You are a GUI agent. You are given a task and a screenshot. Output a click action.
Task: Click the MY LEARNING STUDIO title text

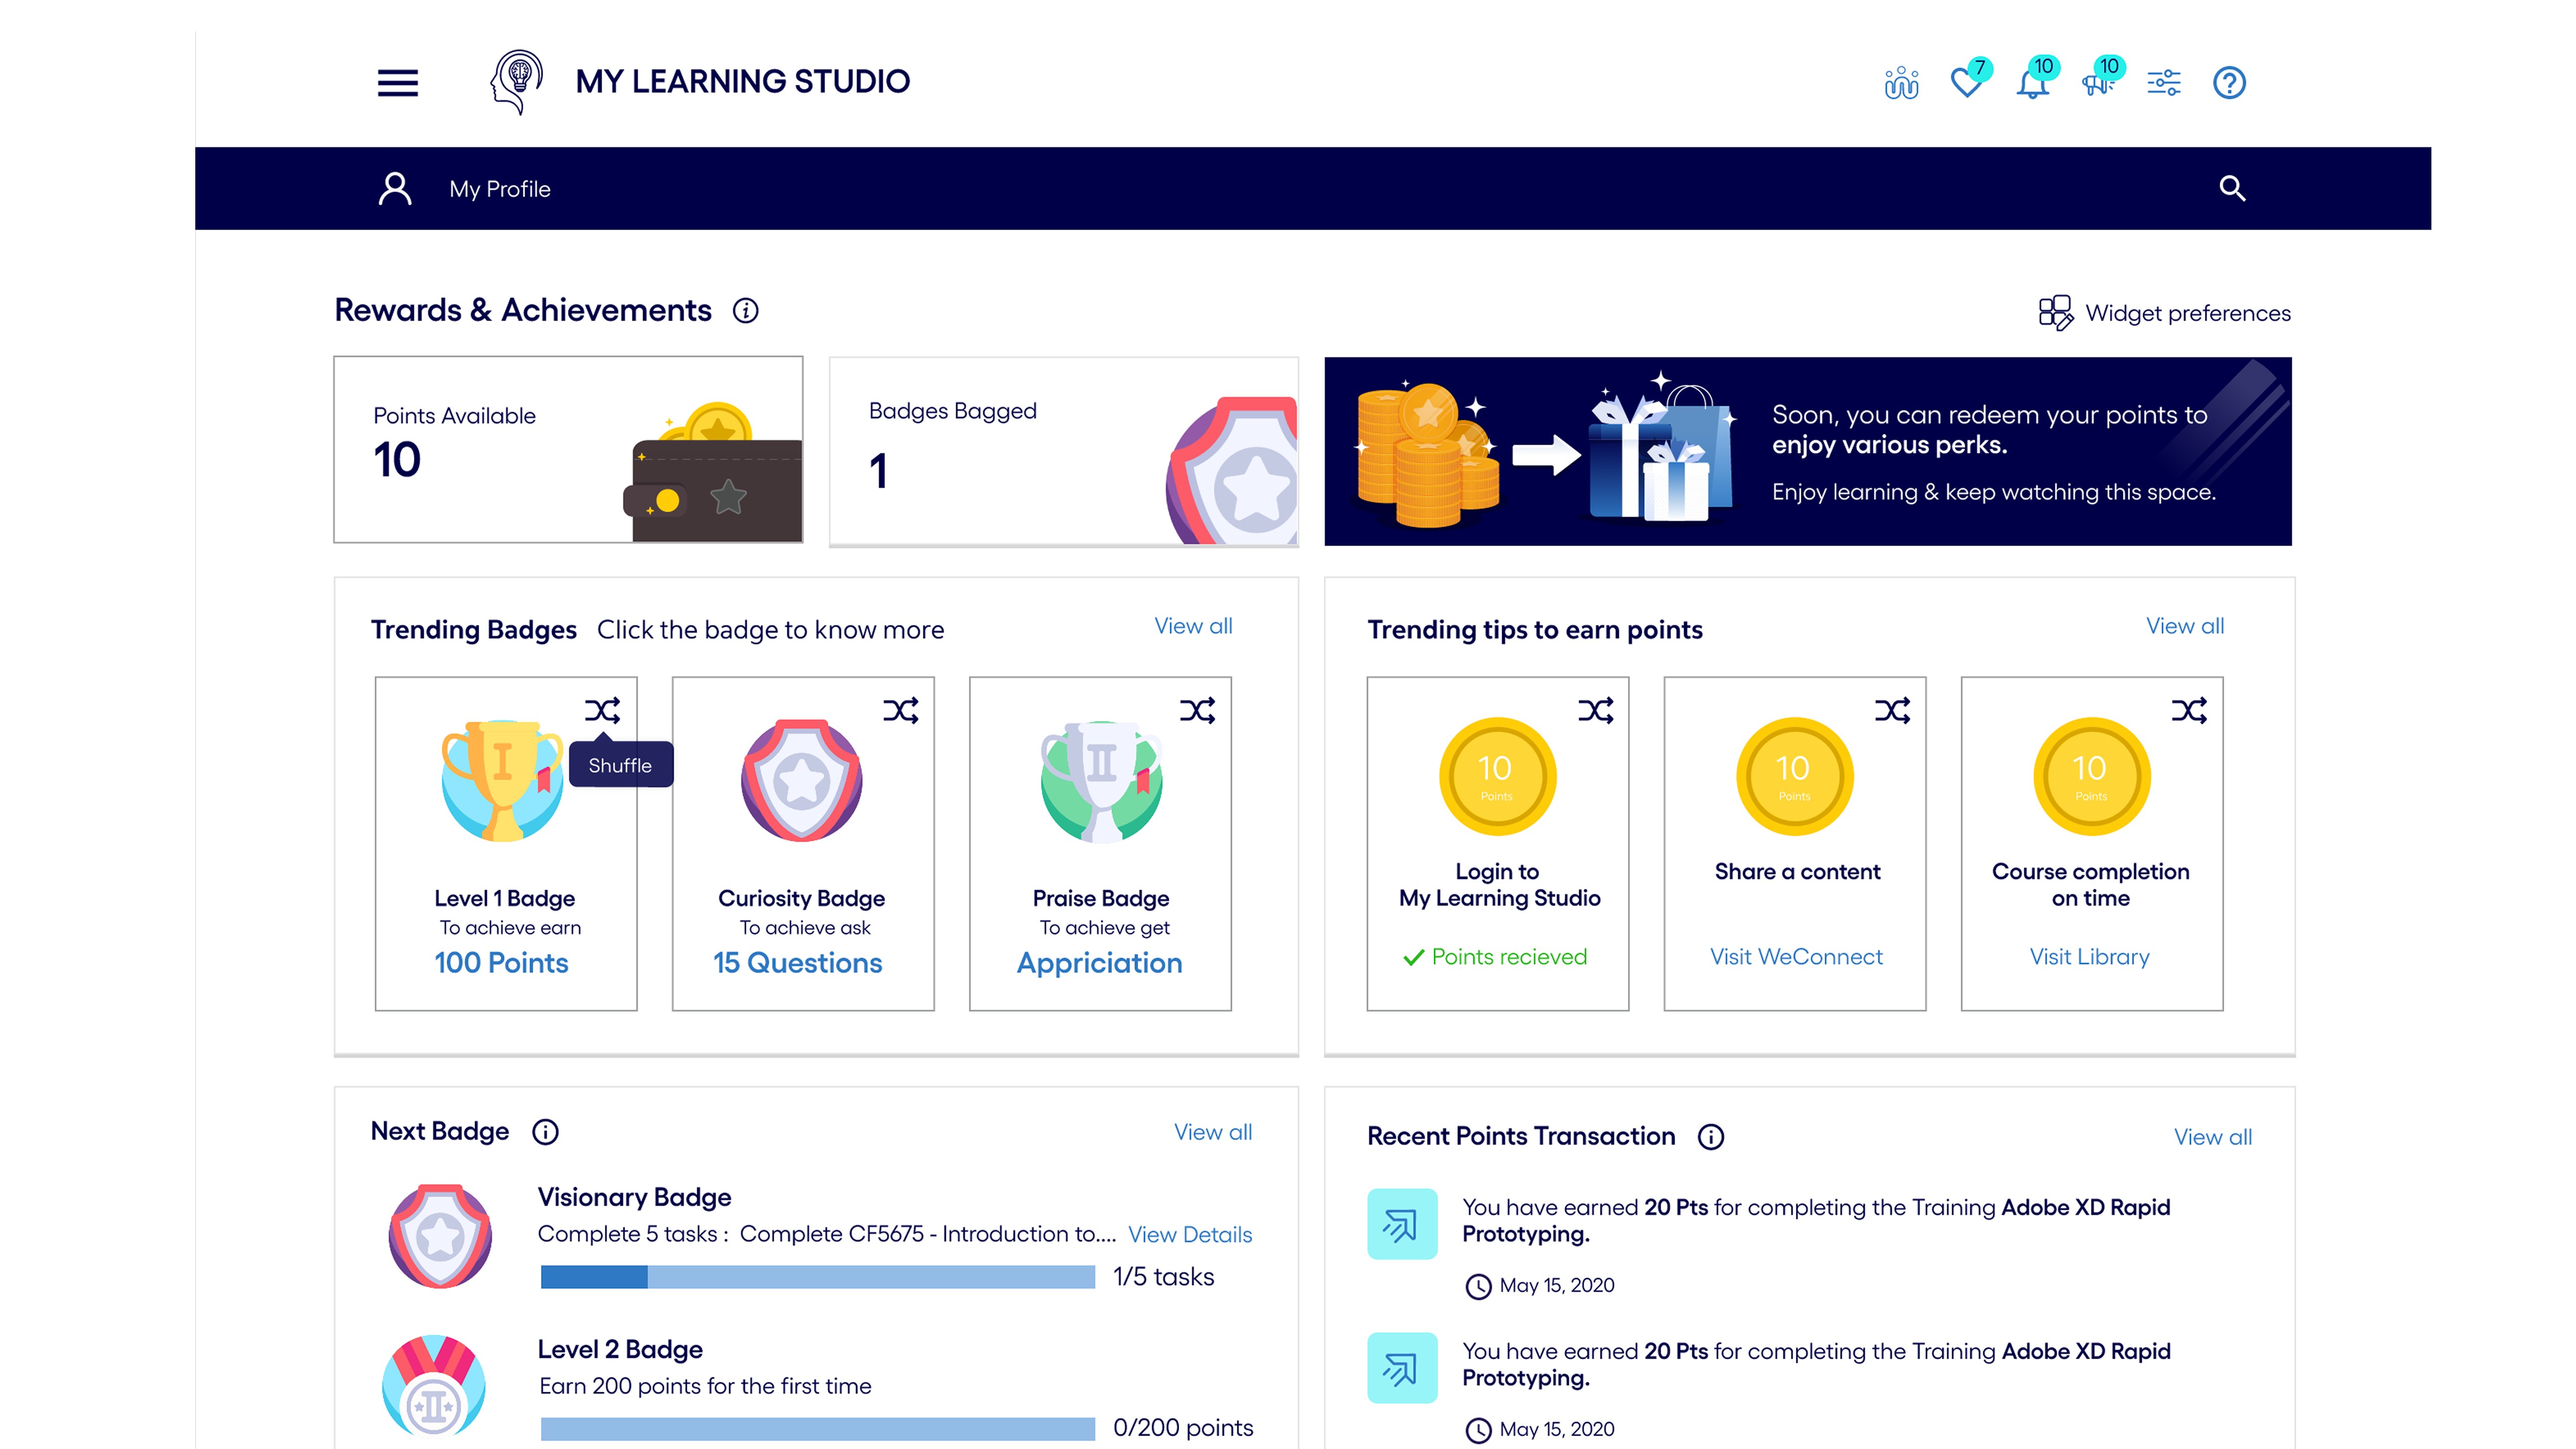click(x=743, y=81)
